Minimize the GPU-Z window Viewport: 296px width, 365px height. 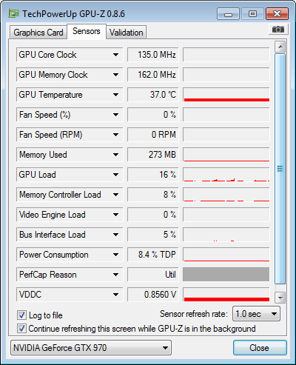click(x=228, y=14)
